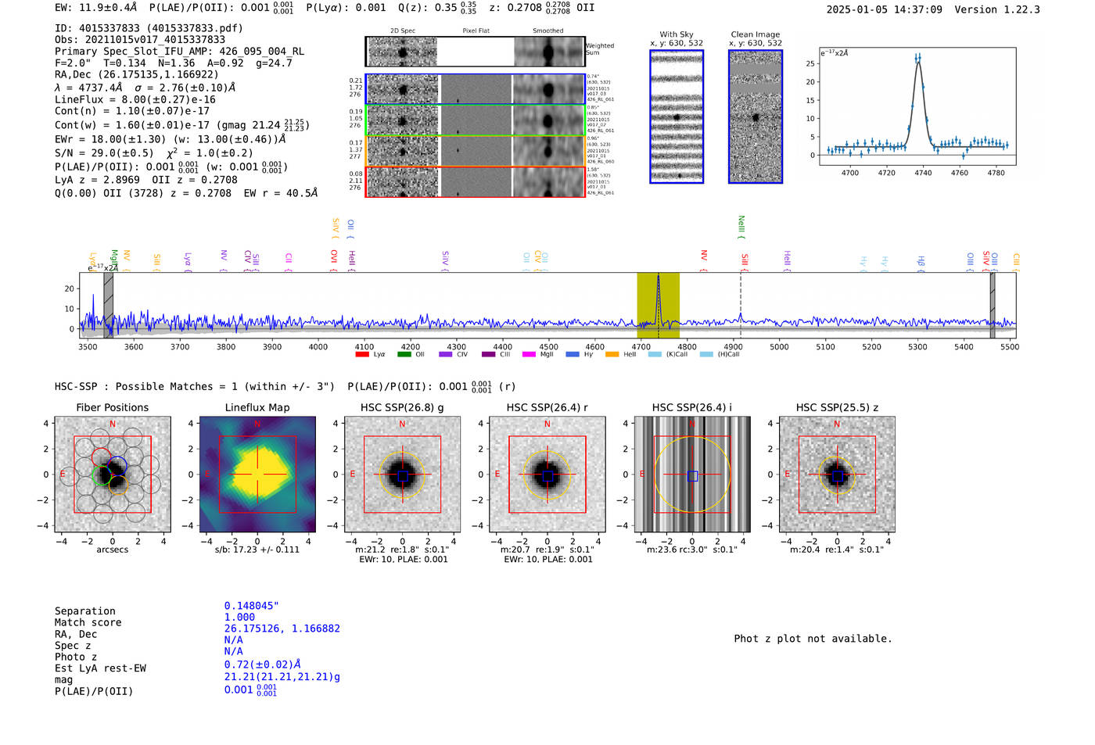Click the 's/b: 17.23 +/- 0.111' caption
1095x745 pixels.
point(257,550)
